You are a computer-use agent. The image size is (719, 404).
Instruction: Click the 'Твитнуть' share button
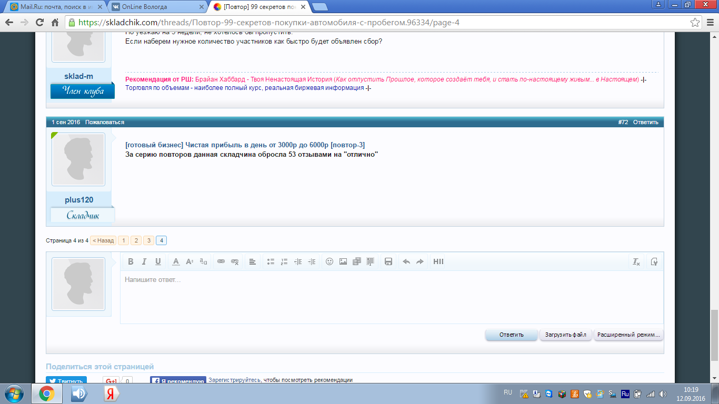[66, 381]
